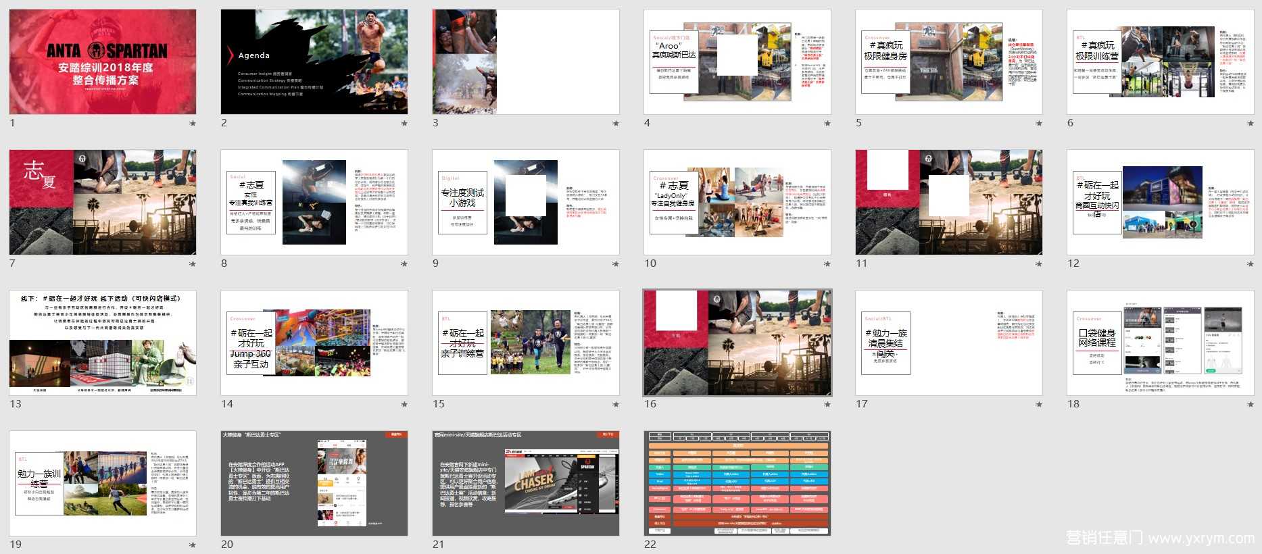Image resolution: width=1262 pixels, height=554 pixels.
Task: Click animation star icon under slide 5
Action: 1039,123
